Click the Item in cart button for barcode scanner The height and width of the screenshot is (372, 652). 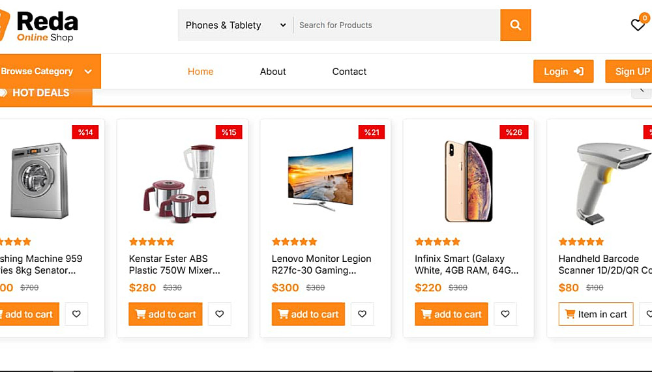click(596, 314)
